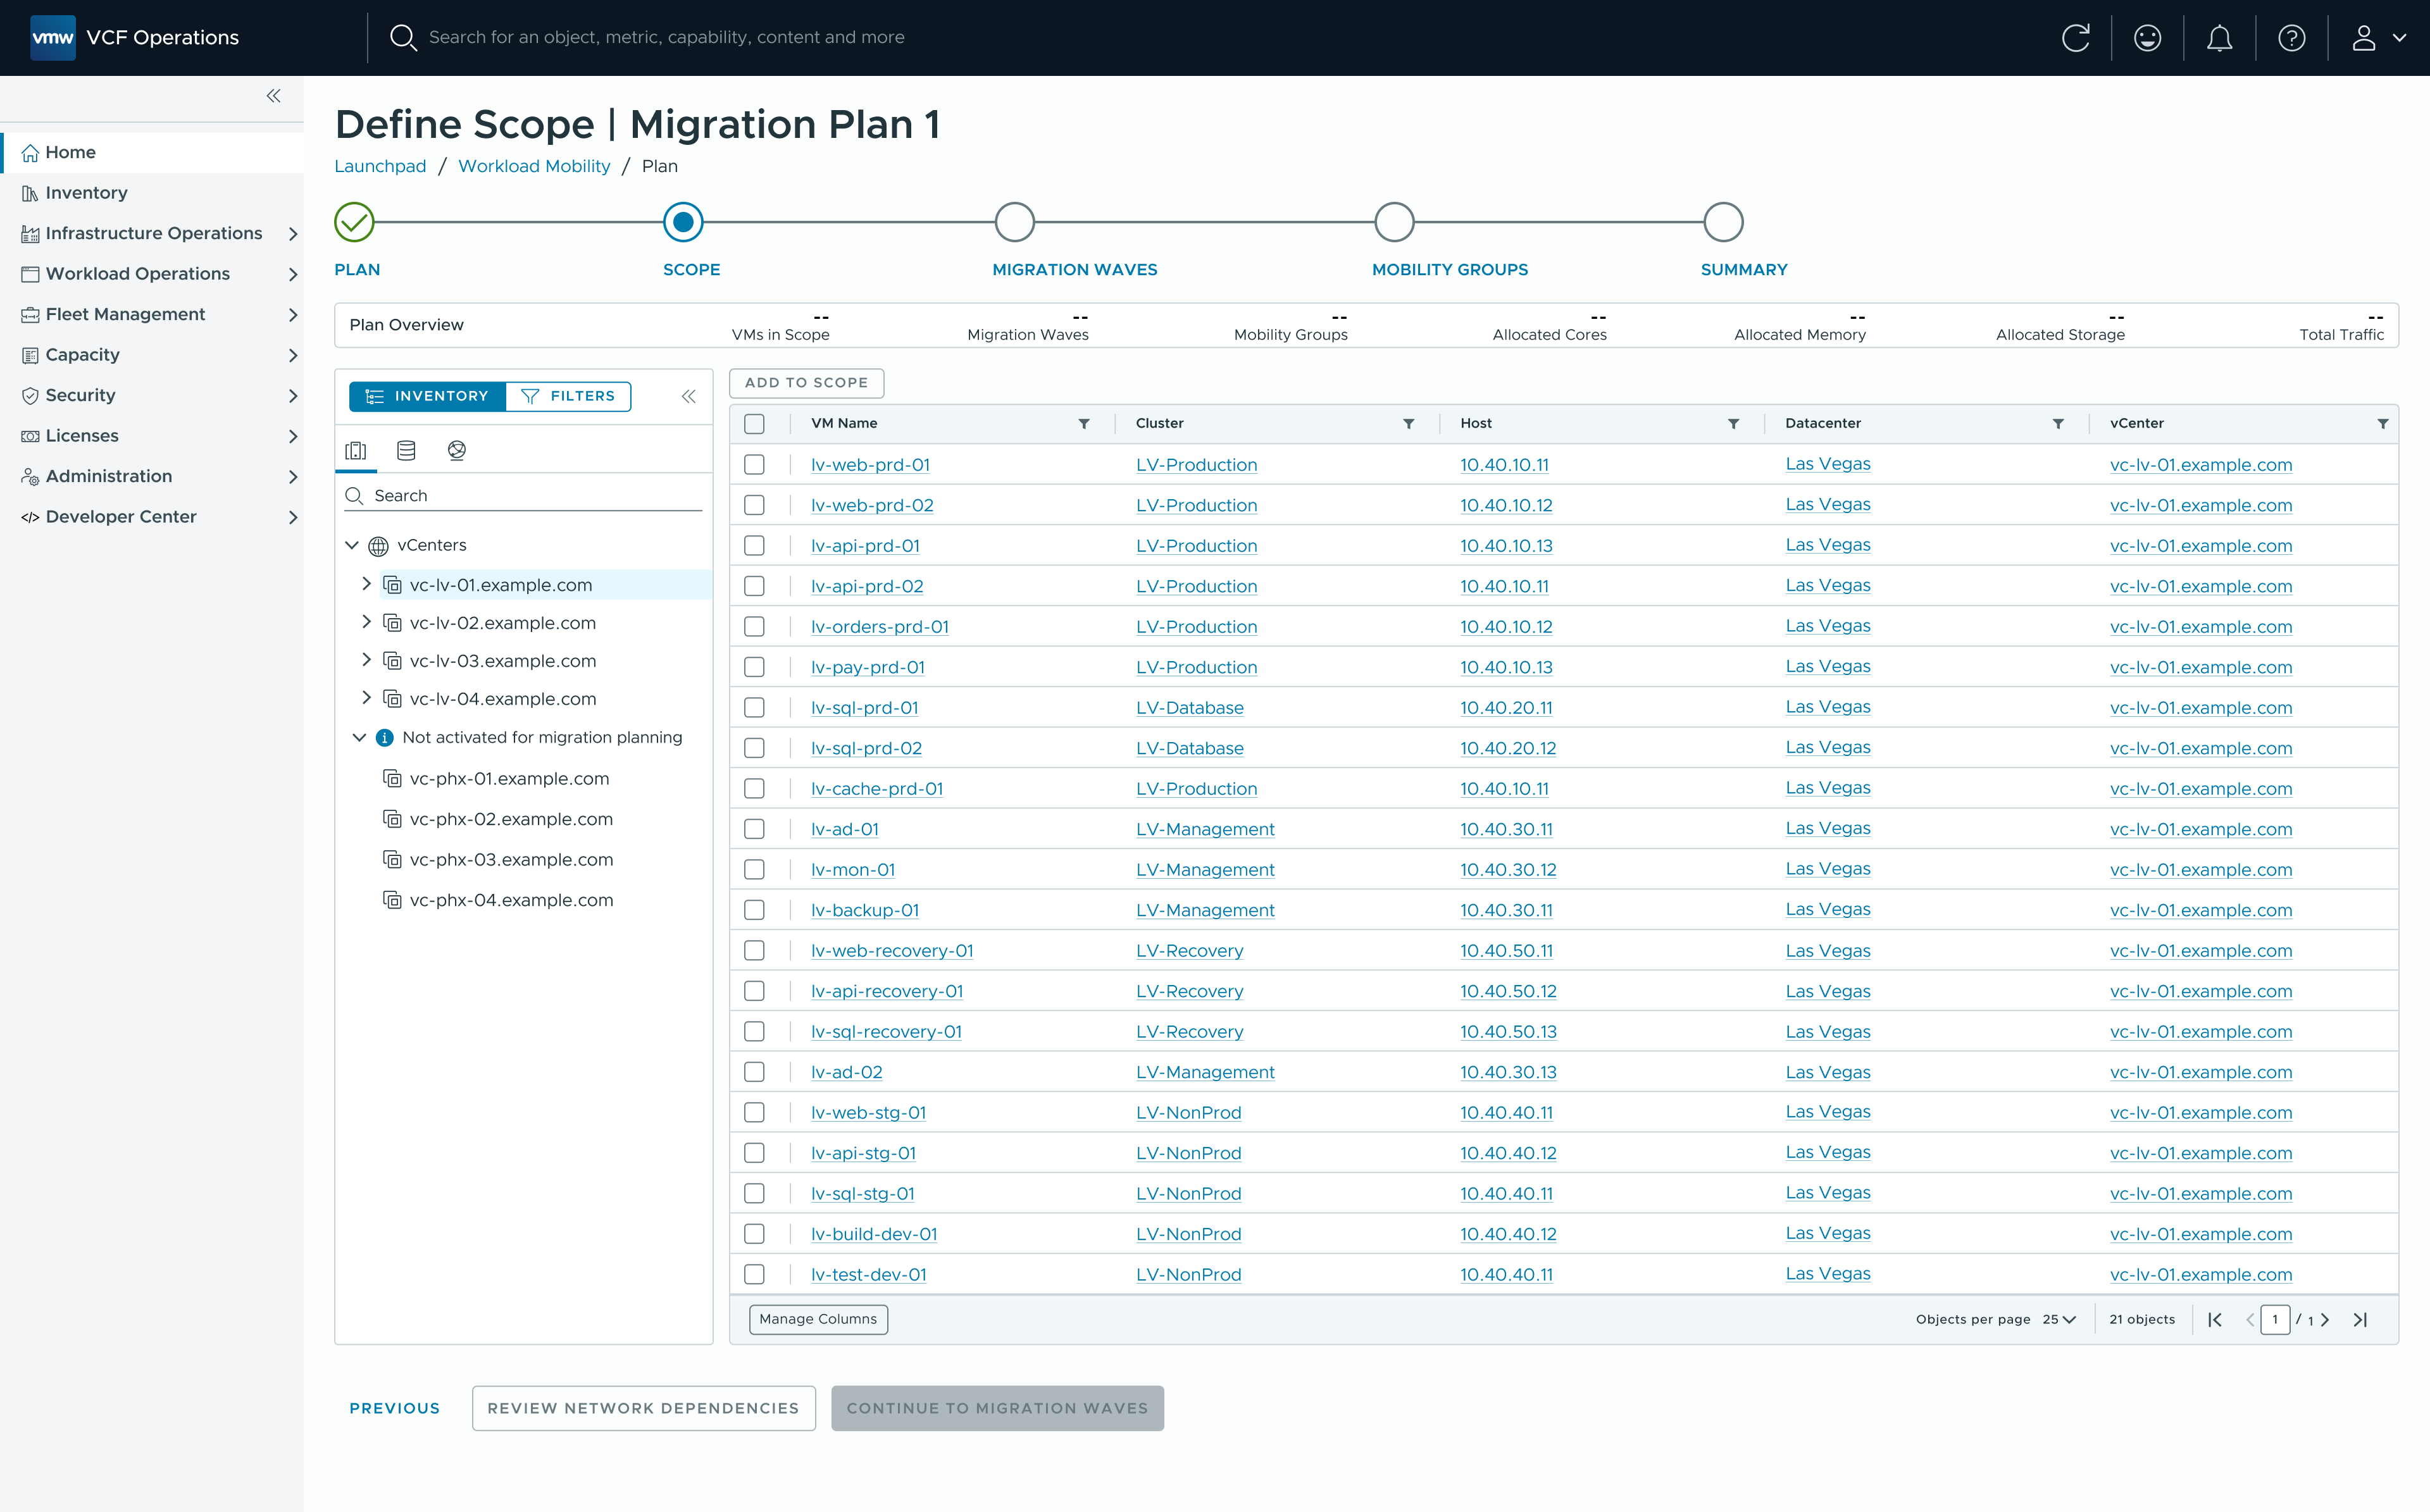Viewport: 2430px width, 1512px height.
Task: Click the Migration Waves step circle
Action: pyautogui.click(x=1014, y=222)
